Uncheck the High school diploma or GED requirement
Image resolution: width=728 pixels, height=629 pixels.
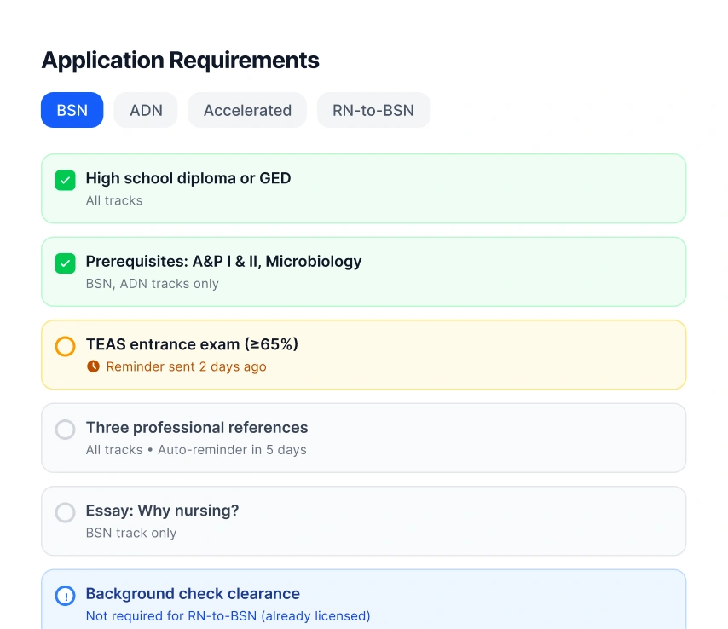pos(65,180)
